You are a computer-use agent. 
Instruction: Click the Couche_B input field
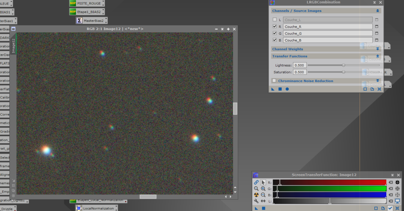coord(328,40)
